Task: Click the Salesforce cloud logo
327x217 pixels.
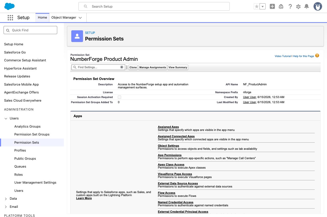Action: (9, 6)
